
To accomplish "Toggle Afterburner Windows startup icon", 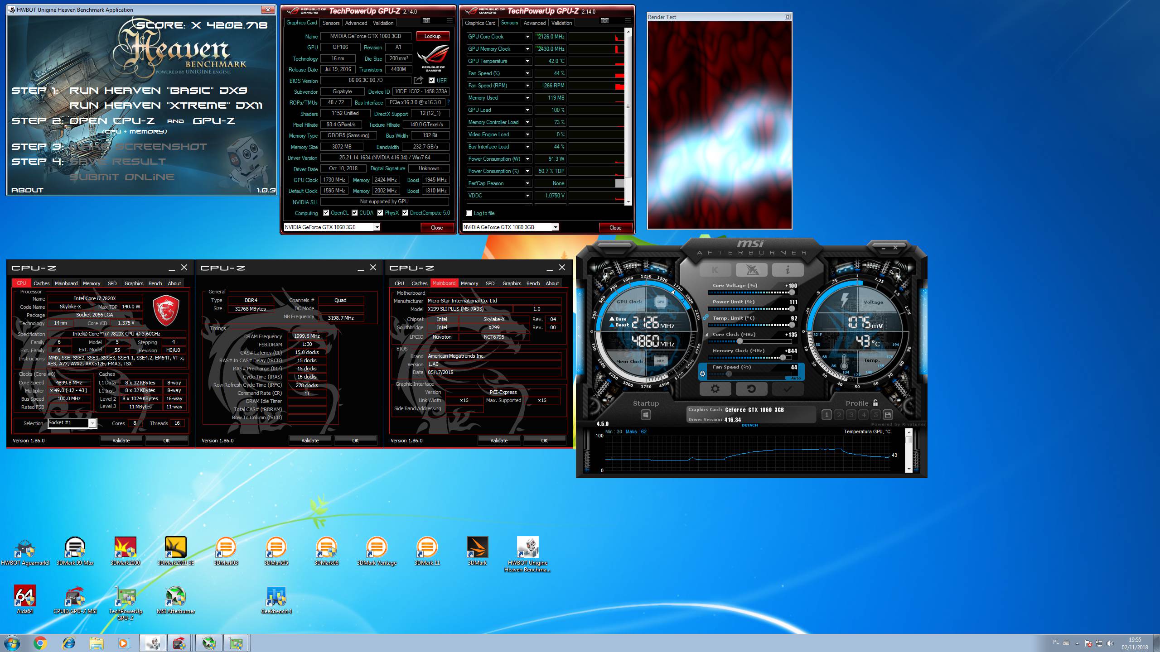I will (646, 415).
